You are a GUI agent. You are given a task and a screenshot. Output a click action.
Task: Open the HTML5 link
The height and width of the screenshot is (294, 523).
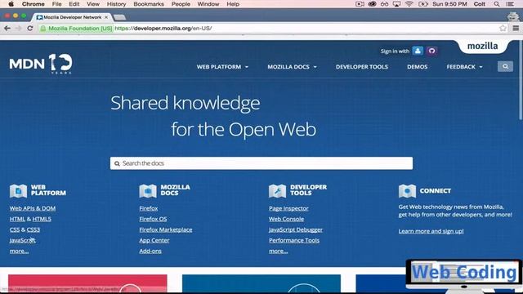tap(42, 219)
